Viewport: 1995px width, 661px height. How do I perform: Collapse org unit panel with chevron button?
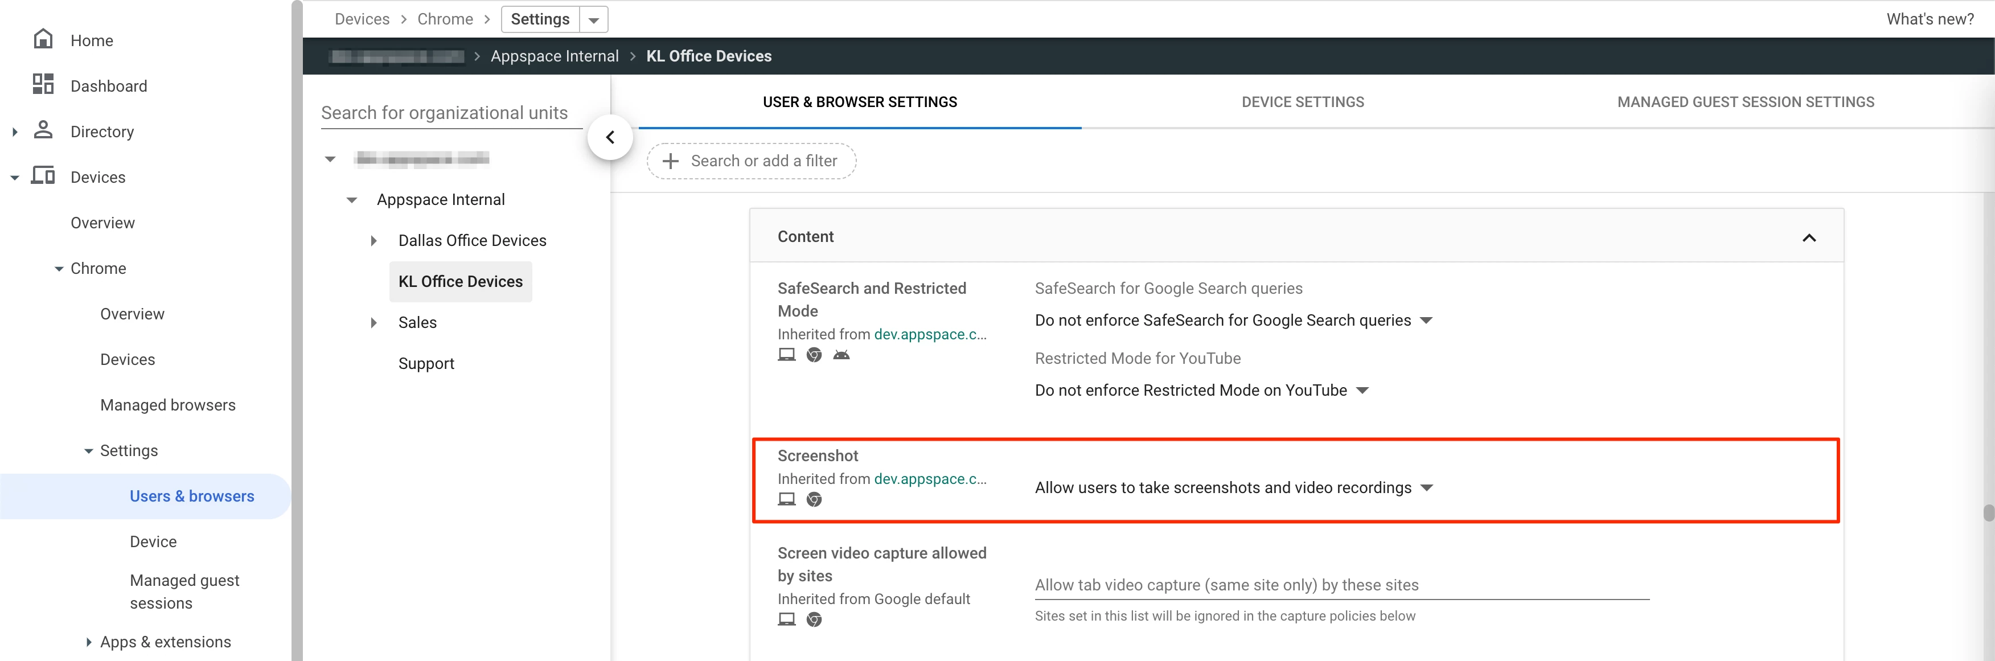coord(610,137)
